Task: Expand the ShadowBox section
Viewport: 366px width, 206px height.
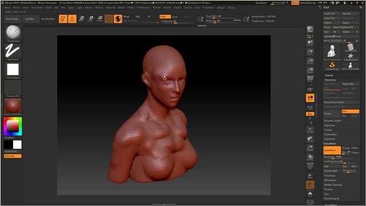Action: coord(330,134)
